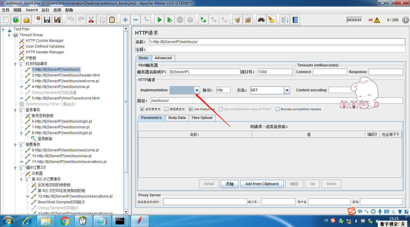410x227 pixels.
Task: Expand the 4-http nav.pl node handle
Action: coord(22,87)
